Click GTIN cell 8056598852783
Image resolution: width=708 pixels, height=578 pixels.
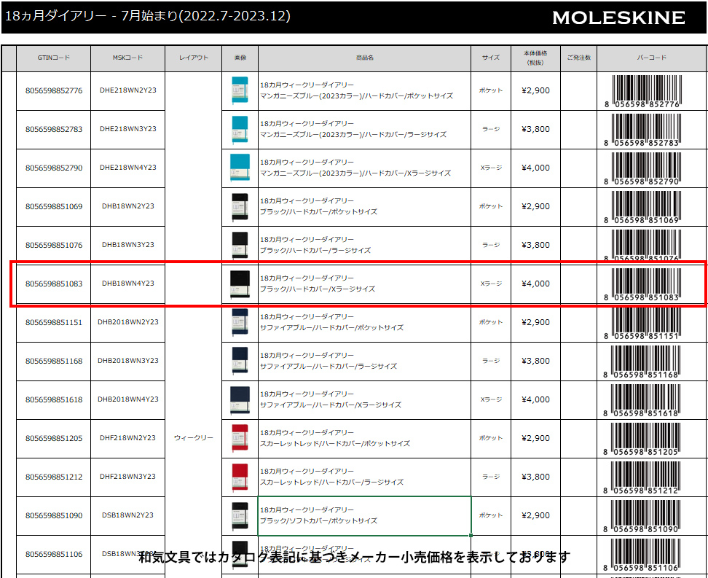[x=54, y=129]
